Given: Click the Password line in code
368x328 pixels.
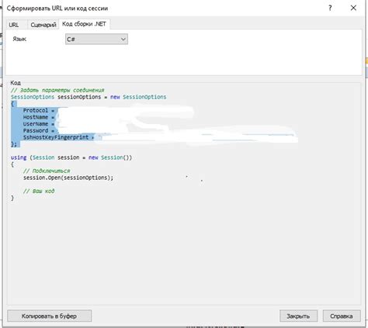Looking at the screenshot, I should (x=39, y=130).
